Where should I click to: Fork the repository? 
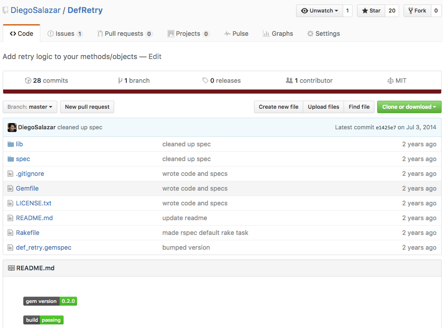417,11
